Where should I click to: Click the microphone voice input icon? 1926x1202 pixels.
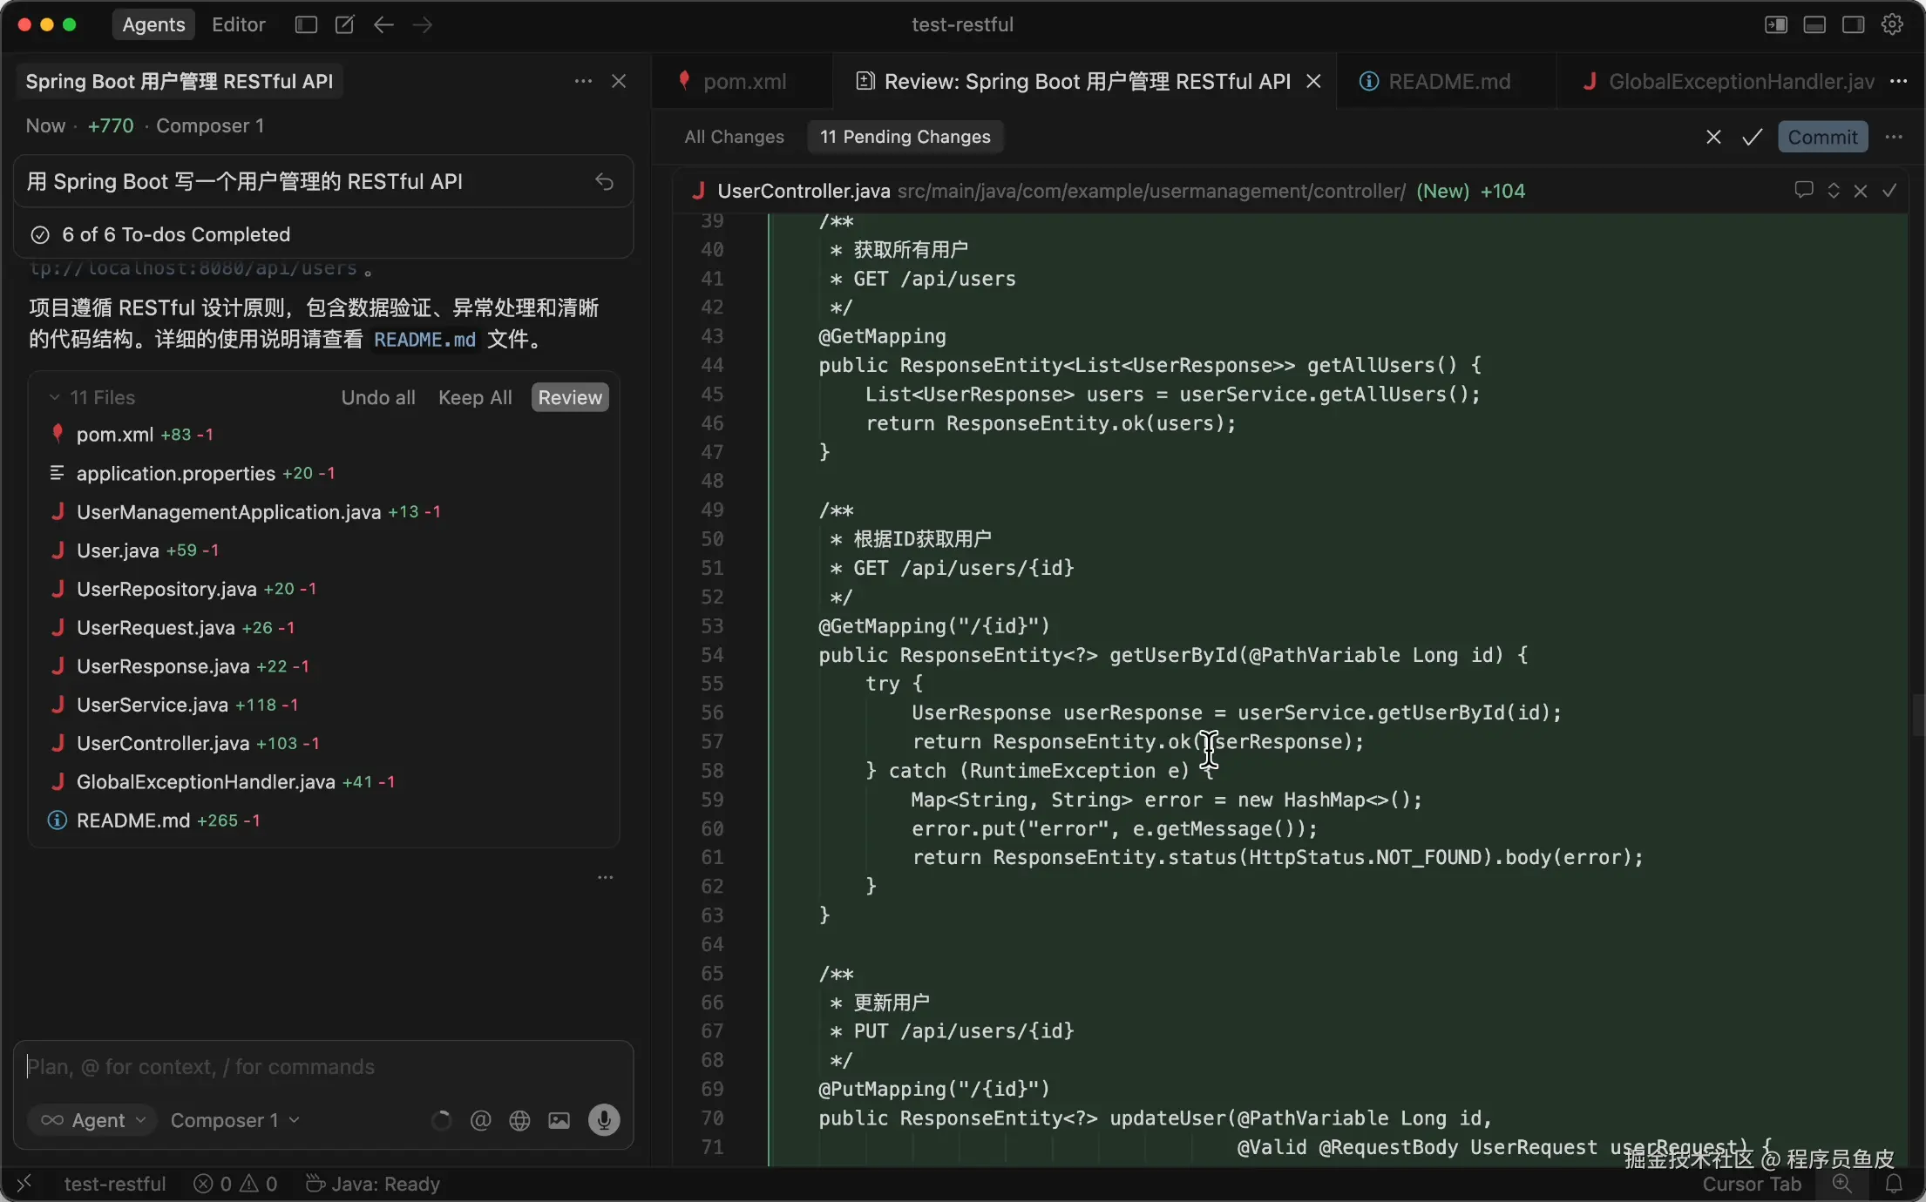(x=603, y=1120)
